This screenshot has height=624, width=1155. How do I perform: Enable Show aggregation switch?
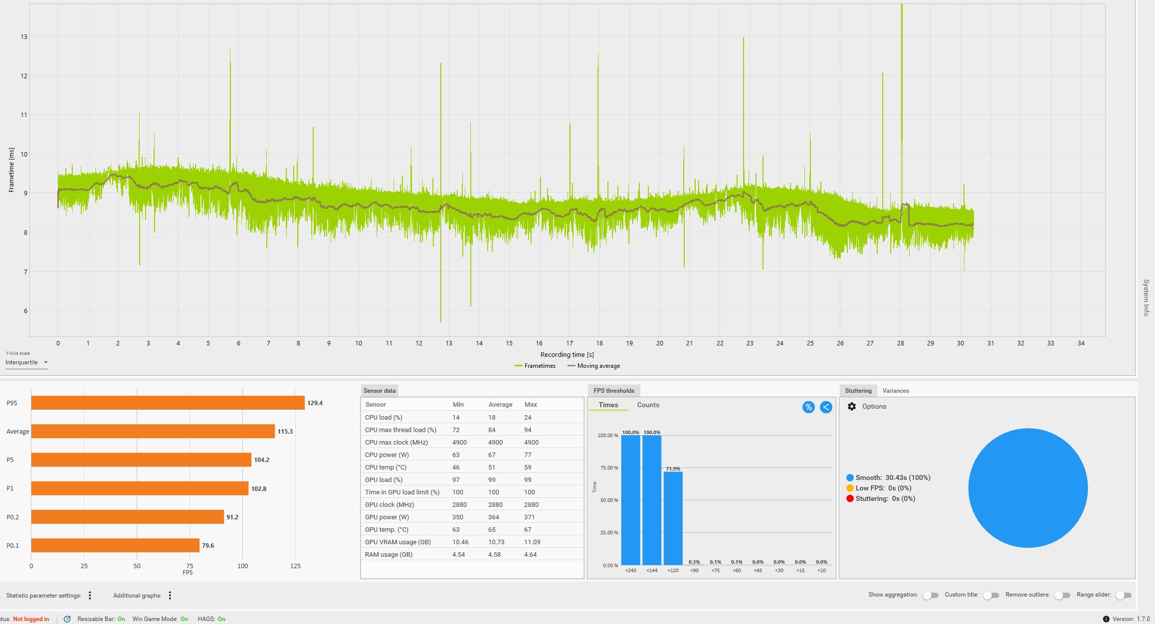[x=930, y=595]
